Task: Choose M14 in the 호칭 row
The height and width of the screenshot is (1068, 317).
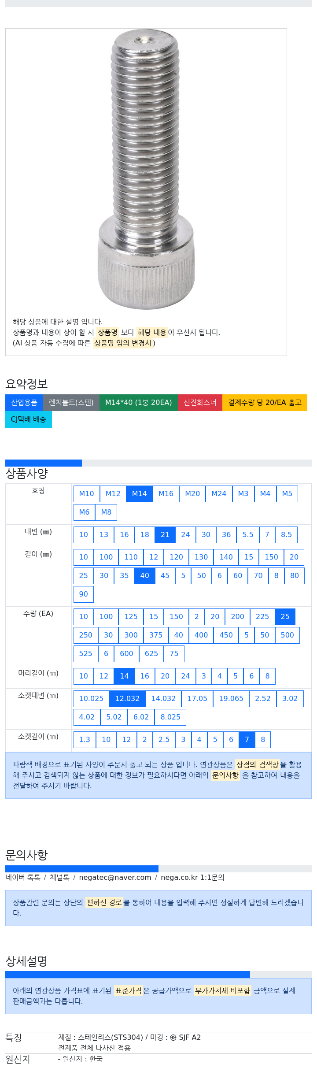Action: click(x=140, y=494)
